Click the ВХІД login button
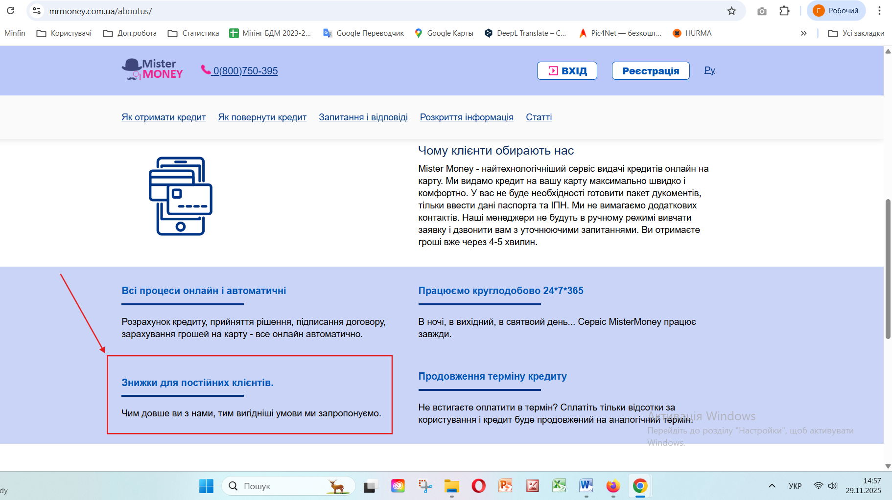Viewport: 892px width, 500px height. tap(567, 70)
